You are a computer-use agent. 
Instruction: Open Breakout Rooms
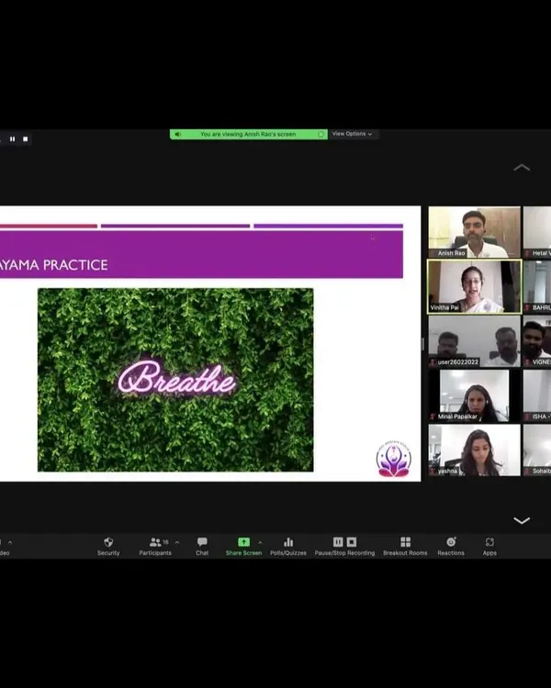[405, 547]
